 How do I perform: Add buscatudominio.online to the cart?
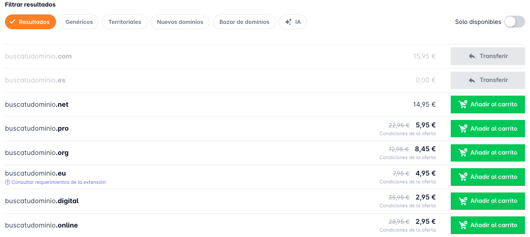487,225
